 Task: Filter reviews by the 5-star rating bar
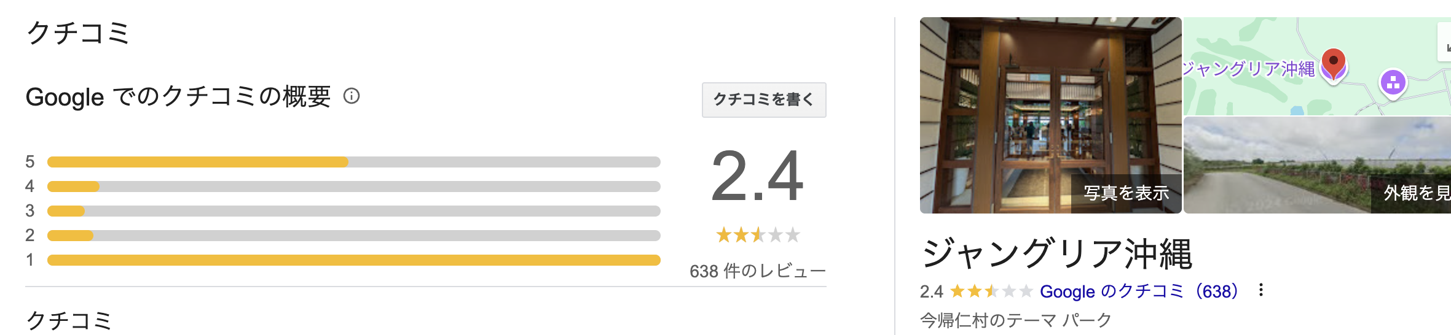click(353, 162)
